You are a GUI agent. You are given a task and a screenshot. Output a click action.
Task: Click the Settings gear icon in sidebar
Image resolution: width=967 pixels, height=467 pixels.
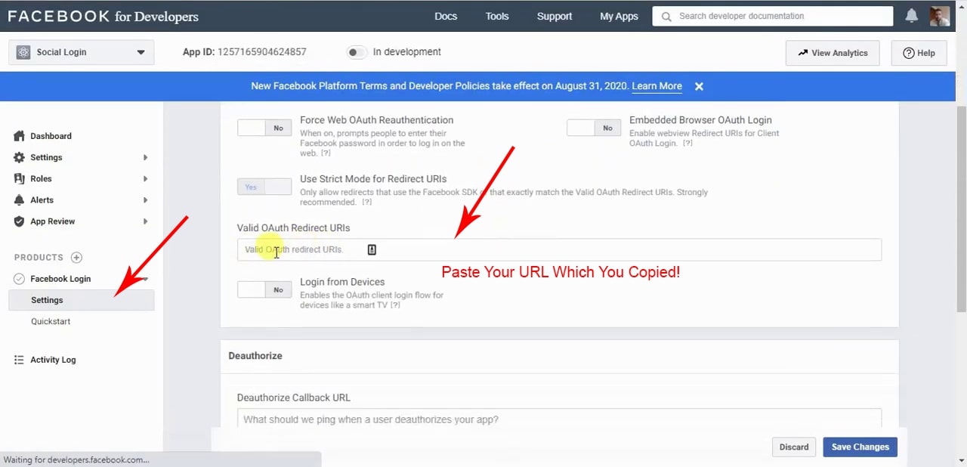[x=20, y=157]
